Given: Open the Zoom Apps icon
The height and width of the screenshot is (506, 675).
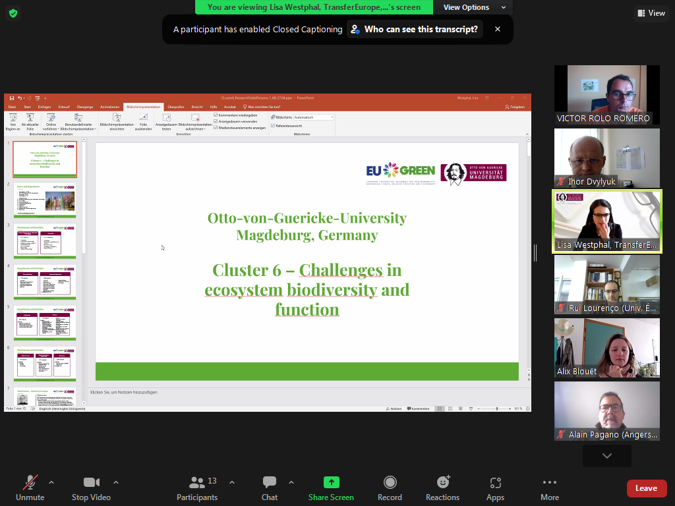Looking at the screenshot, I should click(x=496, y=483).
